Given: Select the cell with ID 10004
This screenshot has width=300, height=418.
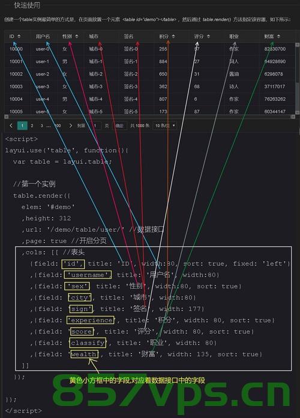Looking at the screenshot, I should (x=16, y=99).
